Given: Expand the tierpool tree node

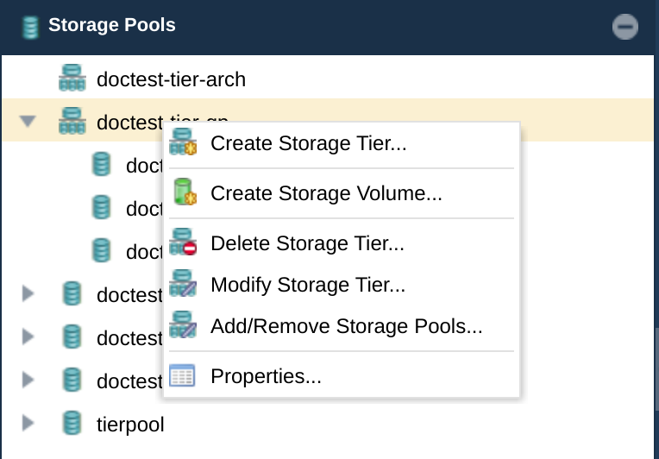Looking at the screenshot, I should tap(28, 423).
